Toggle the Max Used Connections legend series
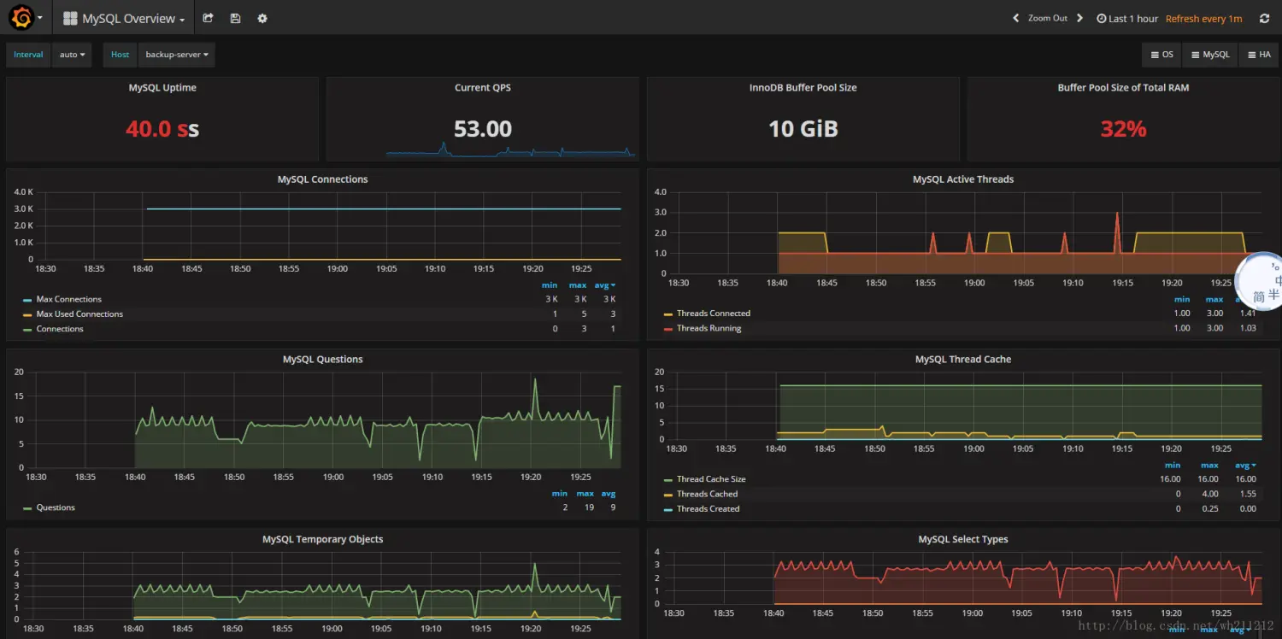Image resolution: width=1282 pixels, height=639 pixels. [79, 314]
